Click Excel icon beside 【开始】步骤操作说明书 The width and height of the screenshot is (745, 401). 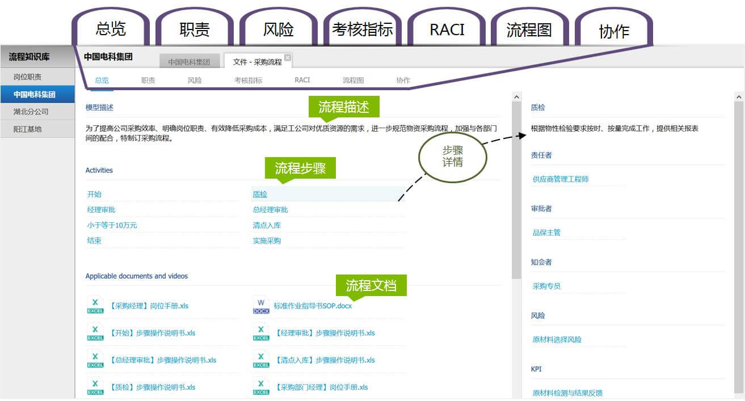pos(95,332)
